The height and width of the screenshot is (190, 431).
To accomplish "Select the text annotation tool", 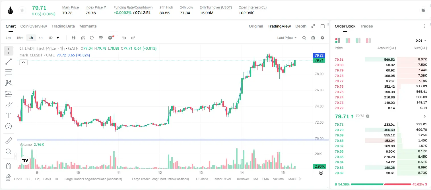I will pyautogui.click(x=9, y=115).
